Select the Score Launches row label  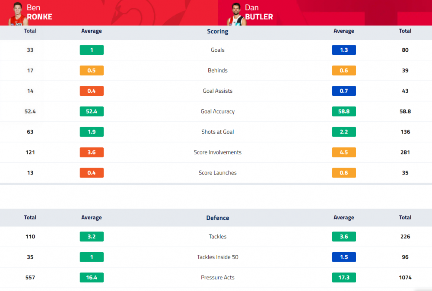tap(217, 173)
